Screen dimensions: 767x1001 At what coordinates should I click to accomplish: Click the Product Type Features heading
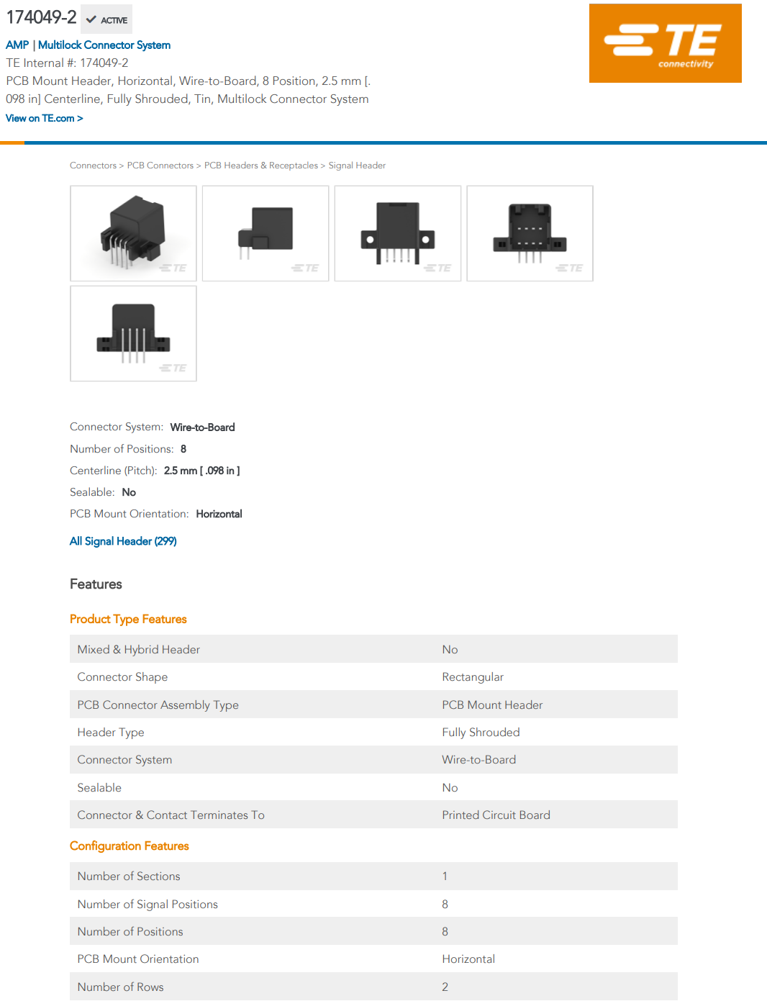[x=128, y=619]
